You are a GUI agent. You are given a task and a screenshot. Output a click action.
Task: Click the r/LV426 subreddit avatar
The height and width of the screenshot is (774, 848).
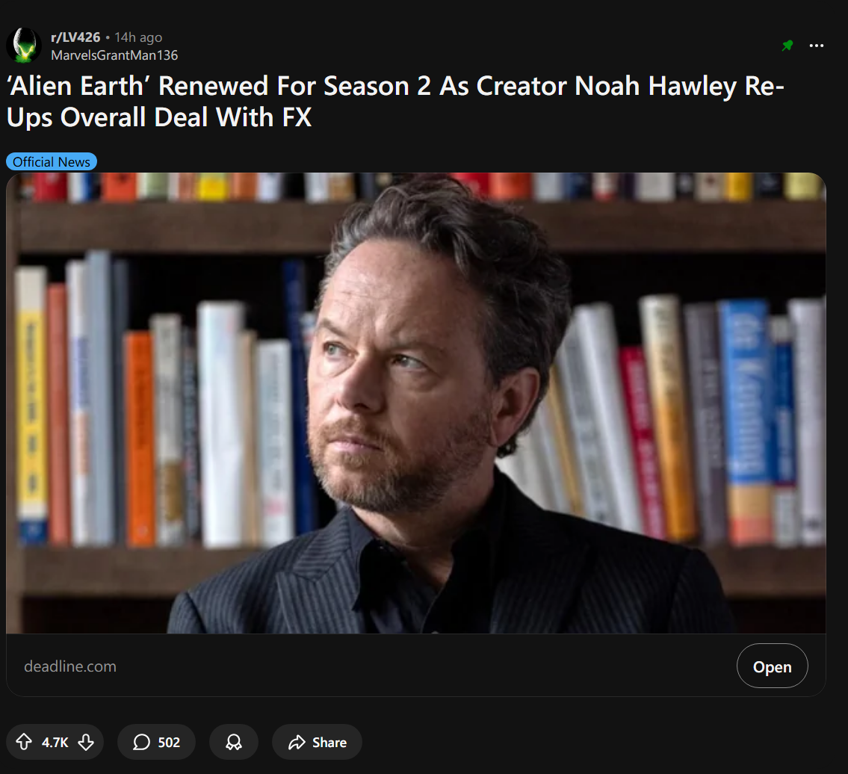click(24, 46)
